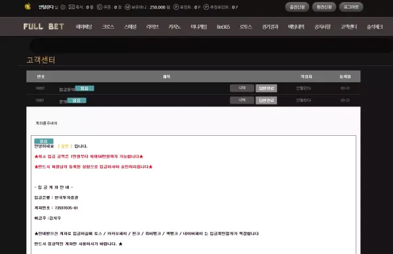
Task: Click the number 10002 cell
Action: [40, 88]
